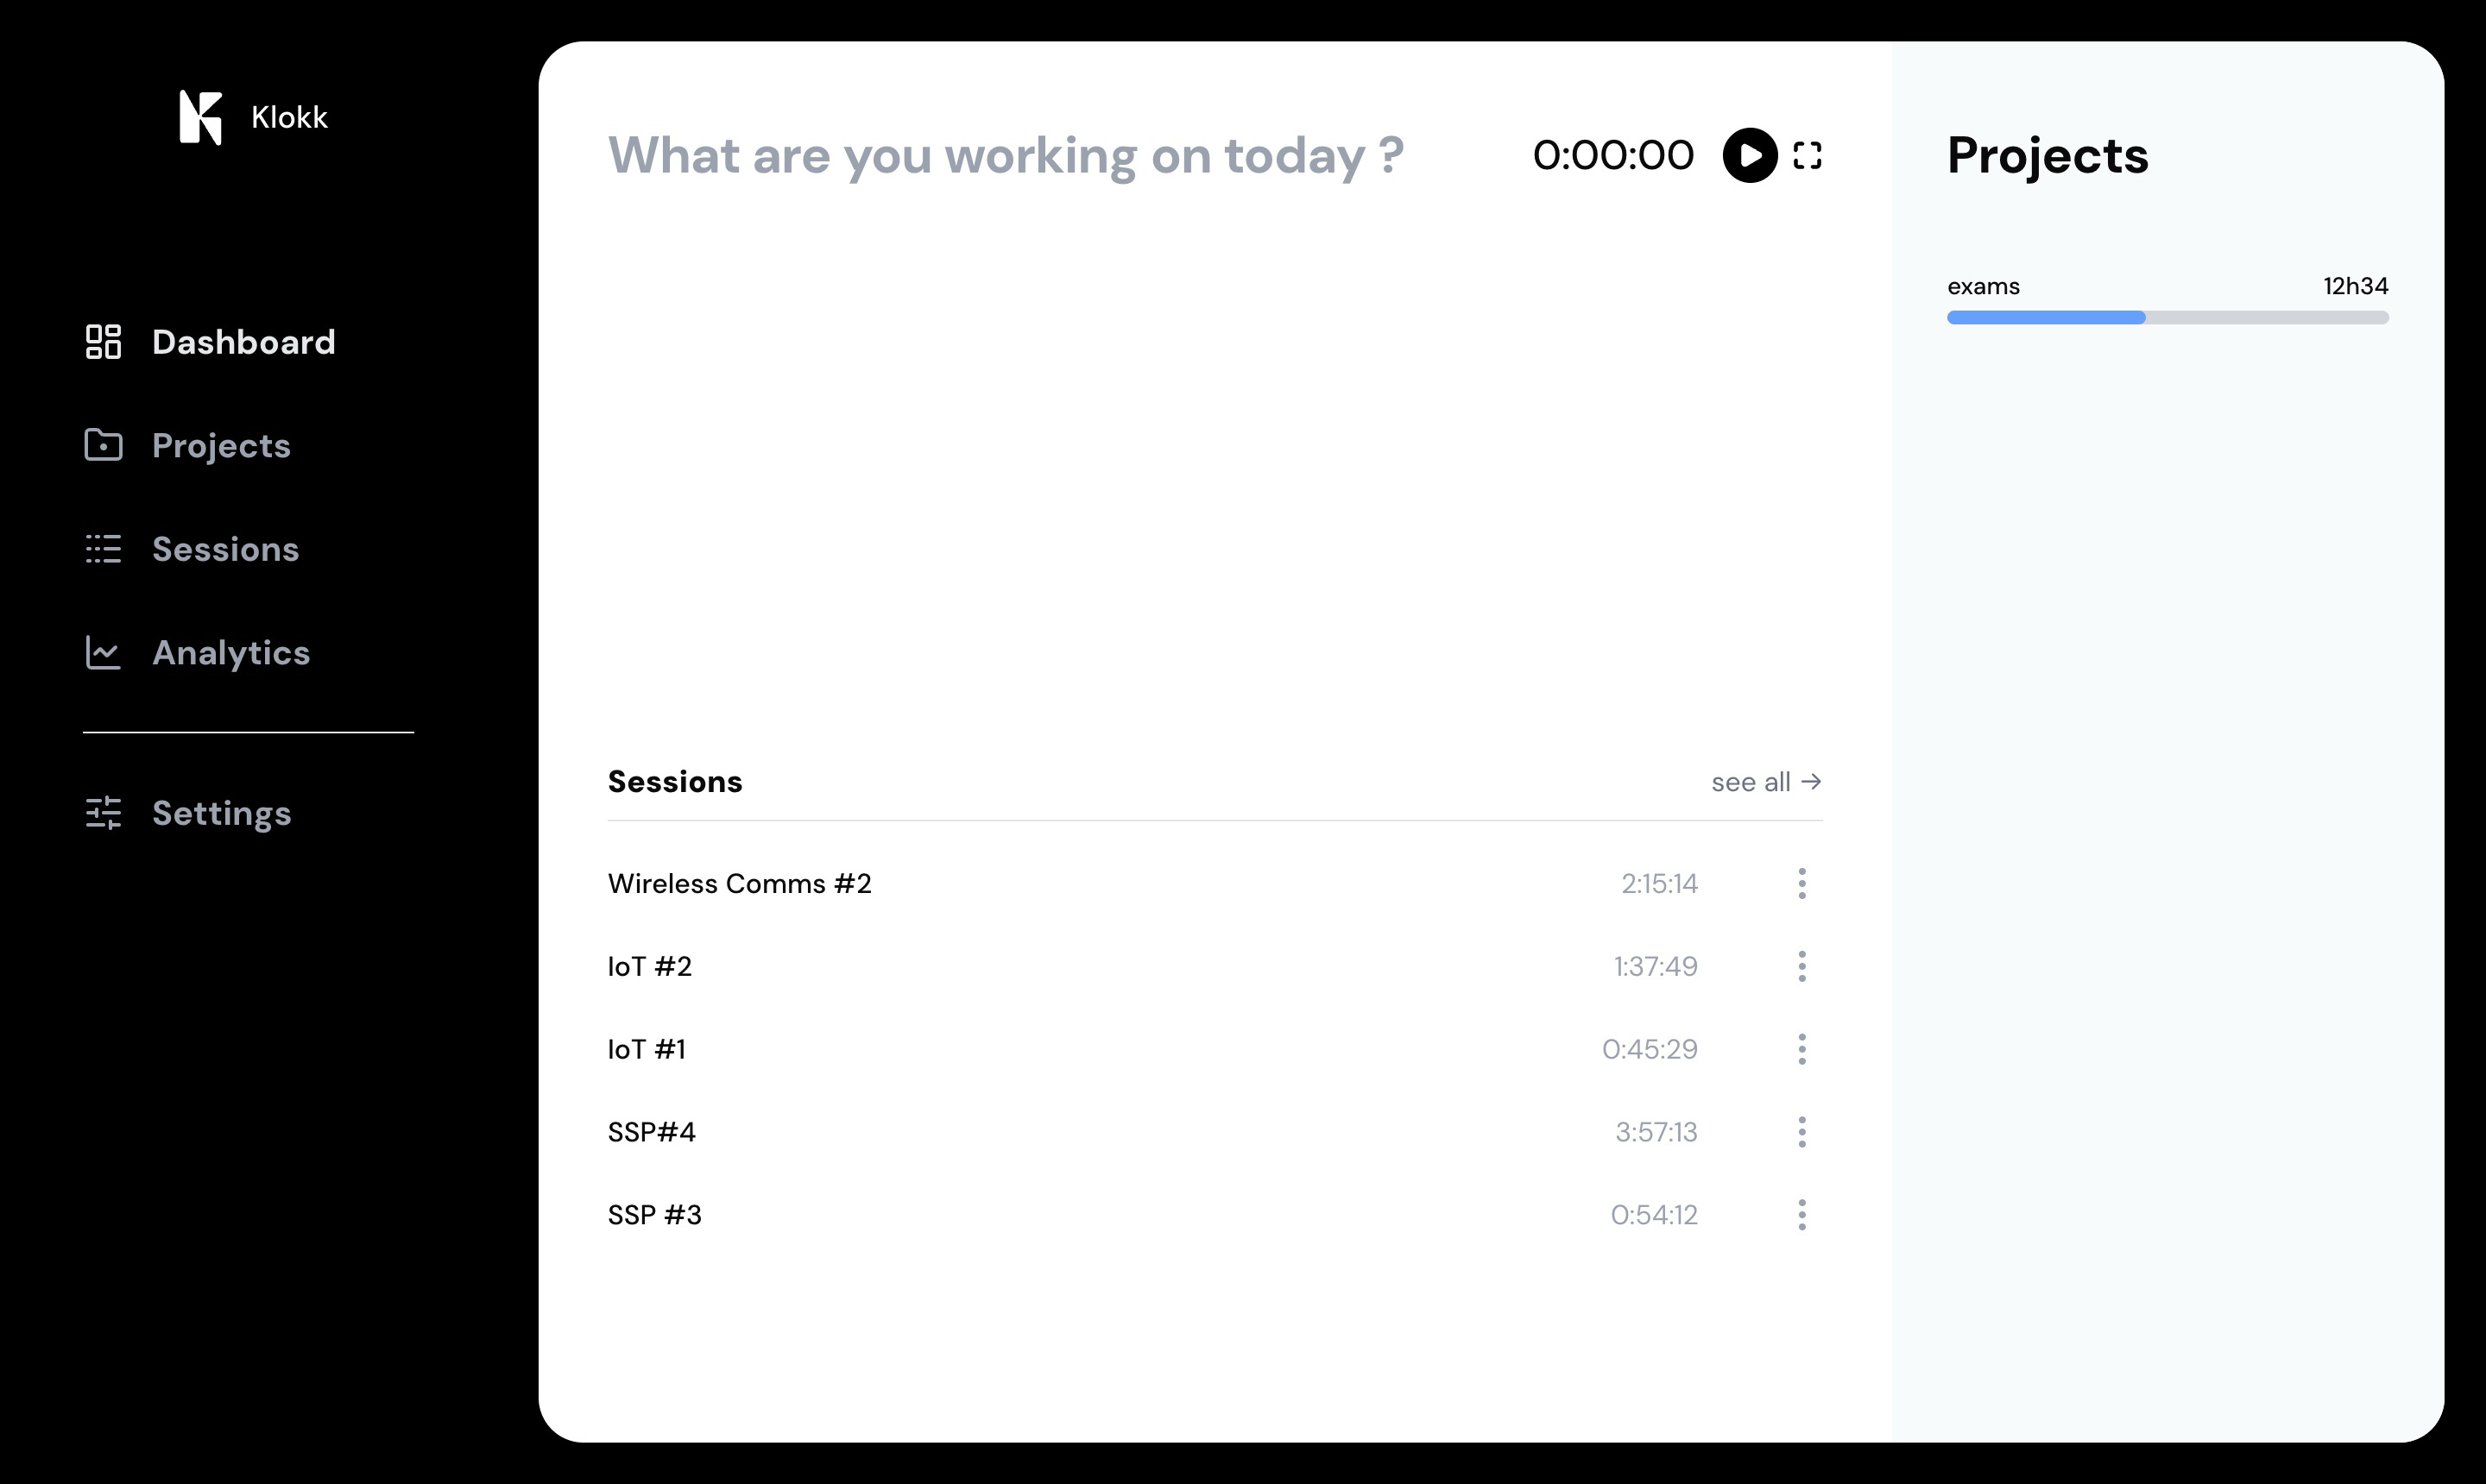Click the Projects folder icon in sidebar

[103, 445]
